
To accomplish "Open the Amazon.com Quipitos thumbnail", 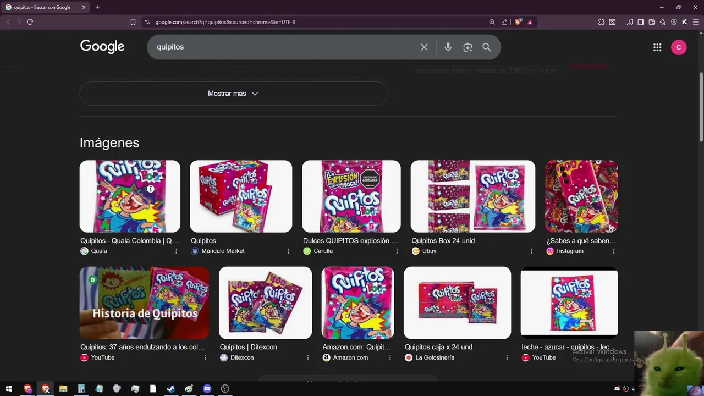I will [358, 302].
